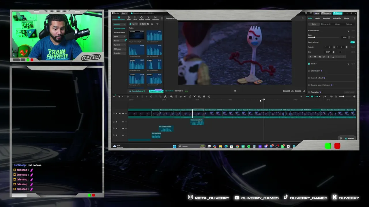Delete the selected clip with the trash icon

tap(151, 97)
